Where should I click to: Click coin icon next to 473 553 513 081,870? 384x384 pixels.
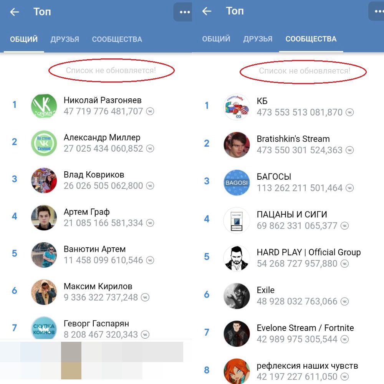pyautogui.click(x=350, y=113)
